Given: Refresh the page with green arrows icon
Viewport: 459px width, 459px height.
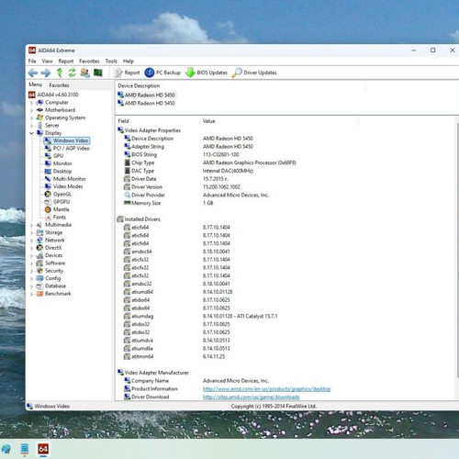Looking at the screenshot, I should [72, 73].
